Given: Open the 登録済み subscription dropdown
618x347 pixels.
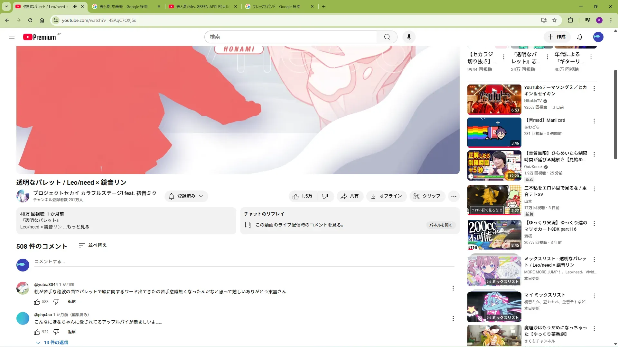Looking at the screenshot, I should click(x=186, y=196).
